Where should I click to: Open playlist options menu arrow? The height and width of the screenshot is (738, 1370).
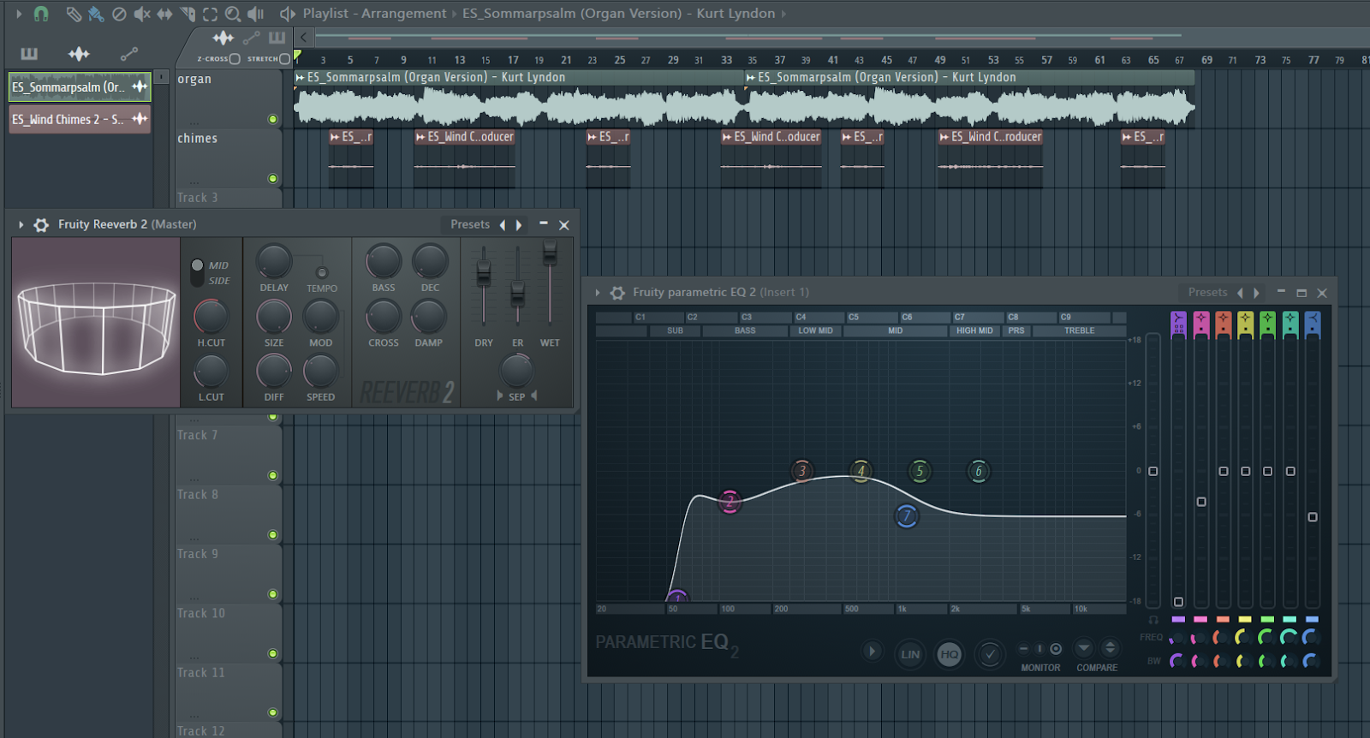pyautogui.click(x=19, y=14)
